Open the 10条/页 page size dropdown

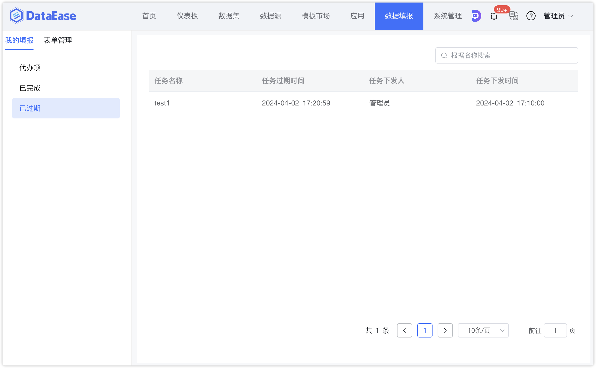pyautogui.click(x=483, y=330)
